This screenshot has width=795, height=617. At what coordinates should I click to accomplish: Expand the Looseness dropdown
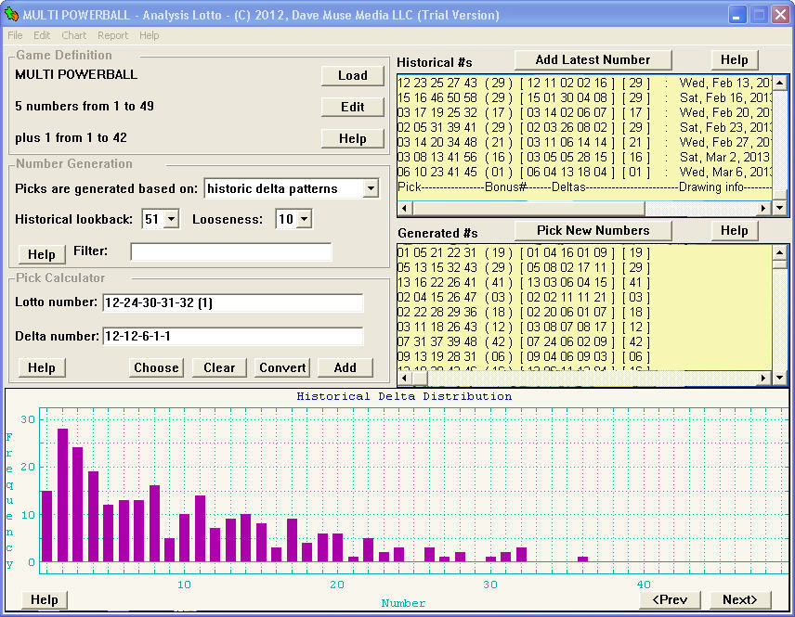coord(305,219)
